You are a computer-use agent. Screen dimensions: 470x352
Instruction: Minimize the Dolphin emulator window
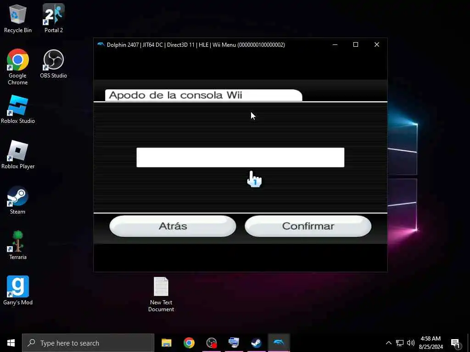[335, 44]
